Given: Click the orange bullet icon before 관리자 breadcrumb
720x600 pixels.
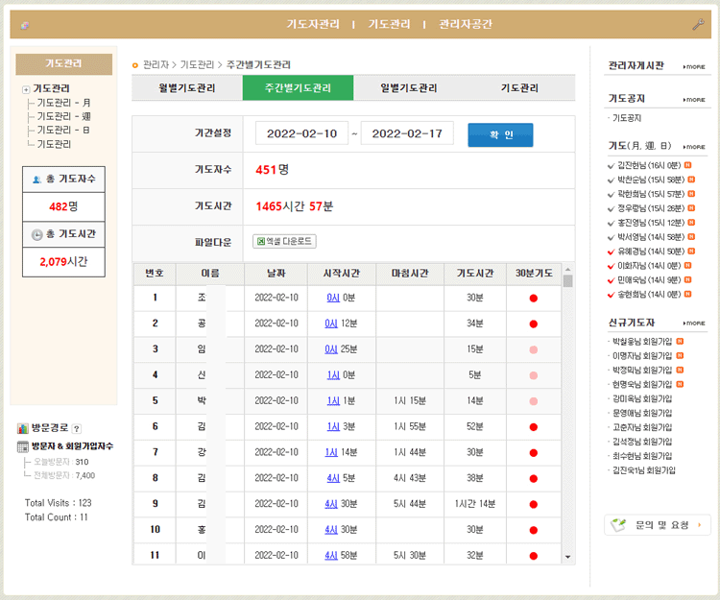Looking at the screenshot, I should point(135,65).
